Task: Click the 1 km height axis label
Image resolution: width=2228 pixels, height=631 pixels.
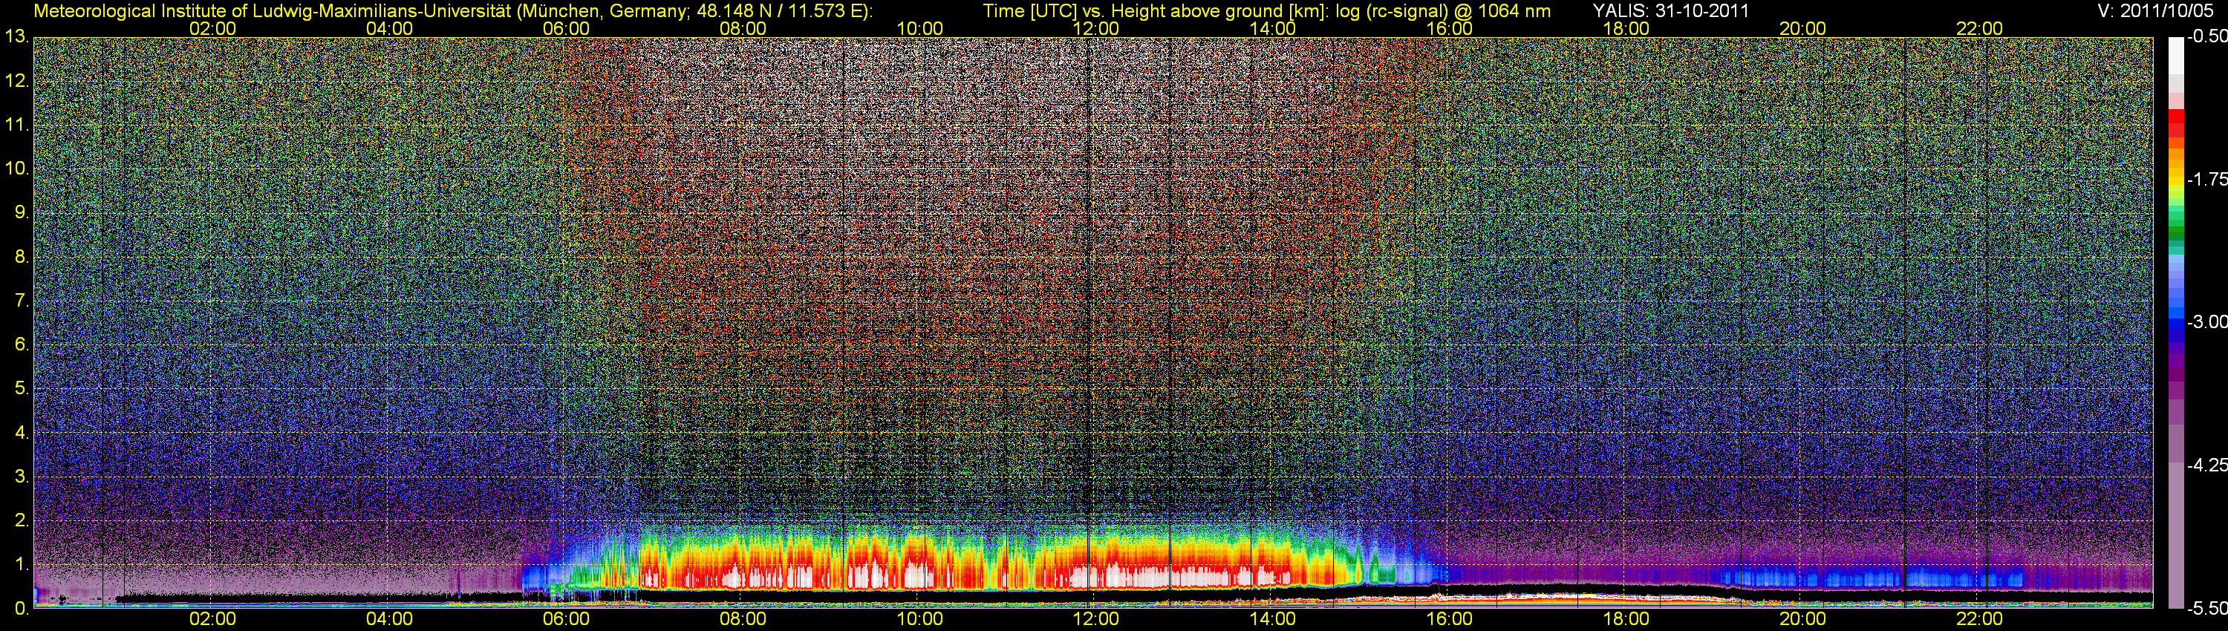Action: [x=21, y=564]
